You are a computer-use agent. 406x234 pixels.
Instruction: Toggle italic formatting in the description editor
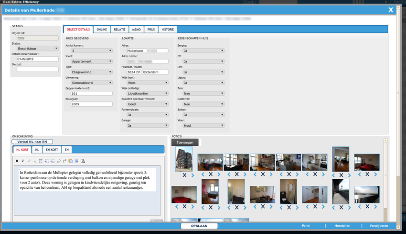point(23,161)
